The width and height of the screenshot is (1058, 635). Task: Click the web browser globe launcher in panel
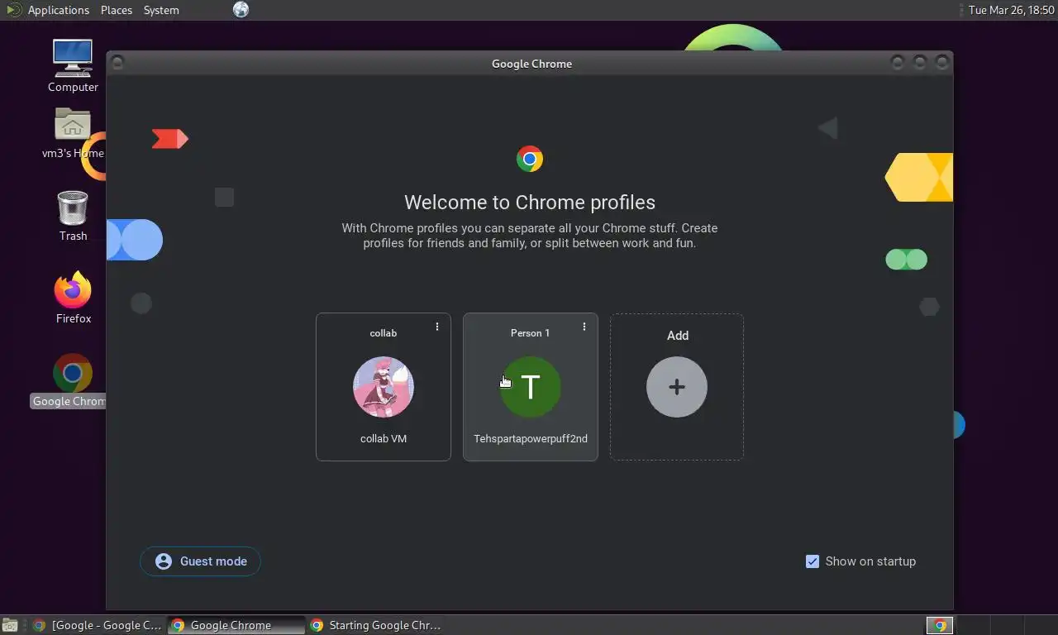click(x=241, y=10)
